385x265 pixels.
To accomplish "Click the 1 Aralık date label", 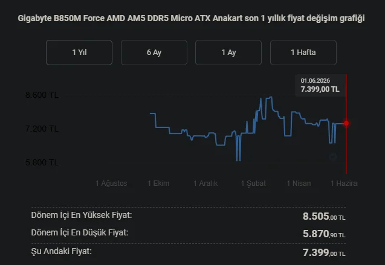I will [205, 184].
